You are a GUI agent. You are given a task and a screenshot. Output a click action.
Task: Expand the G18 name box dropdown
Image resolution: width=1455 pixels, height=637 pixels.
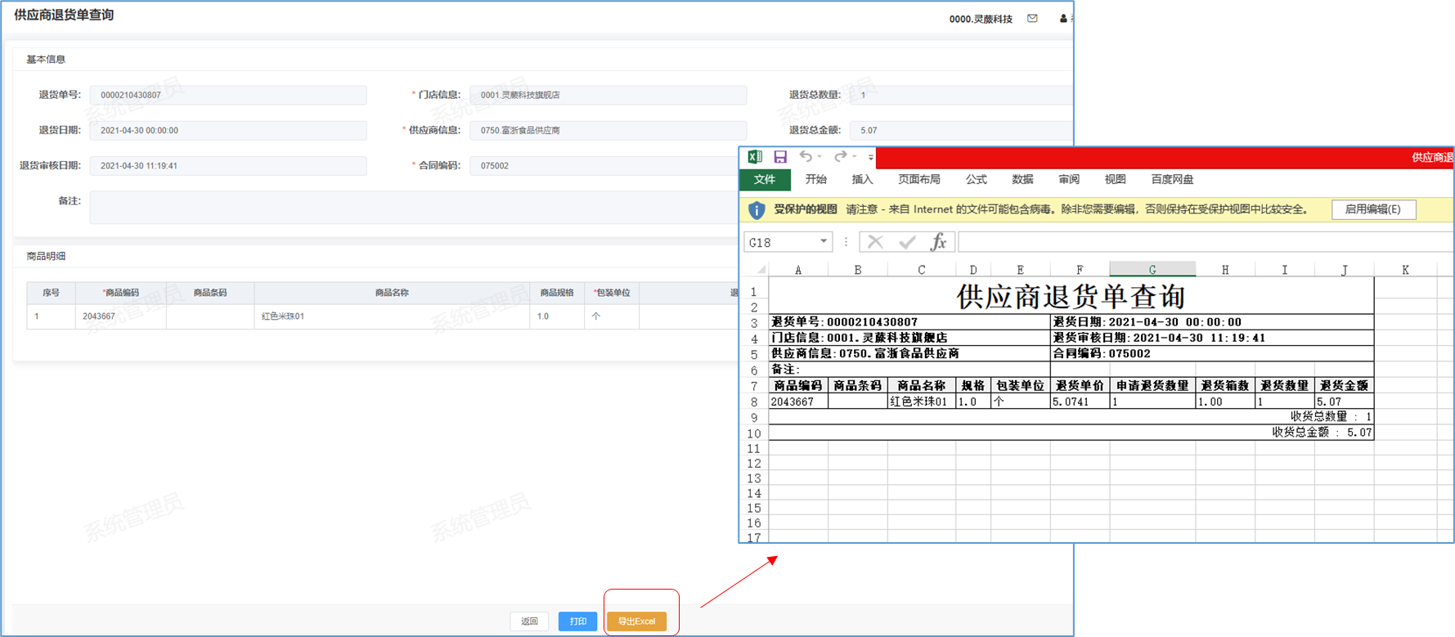tap(823, 242)
